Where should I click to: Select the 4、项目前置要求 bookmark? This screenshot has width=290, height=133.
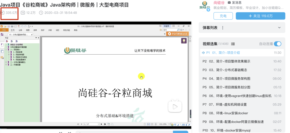tap(19, 60)
